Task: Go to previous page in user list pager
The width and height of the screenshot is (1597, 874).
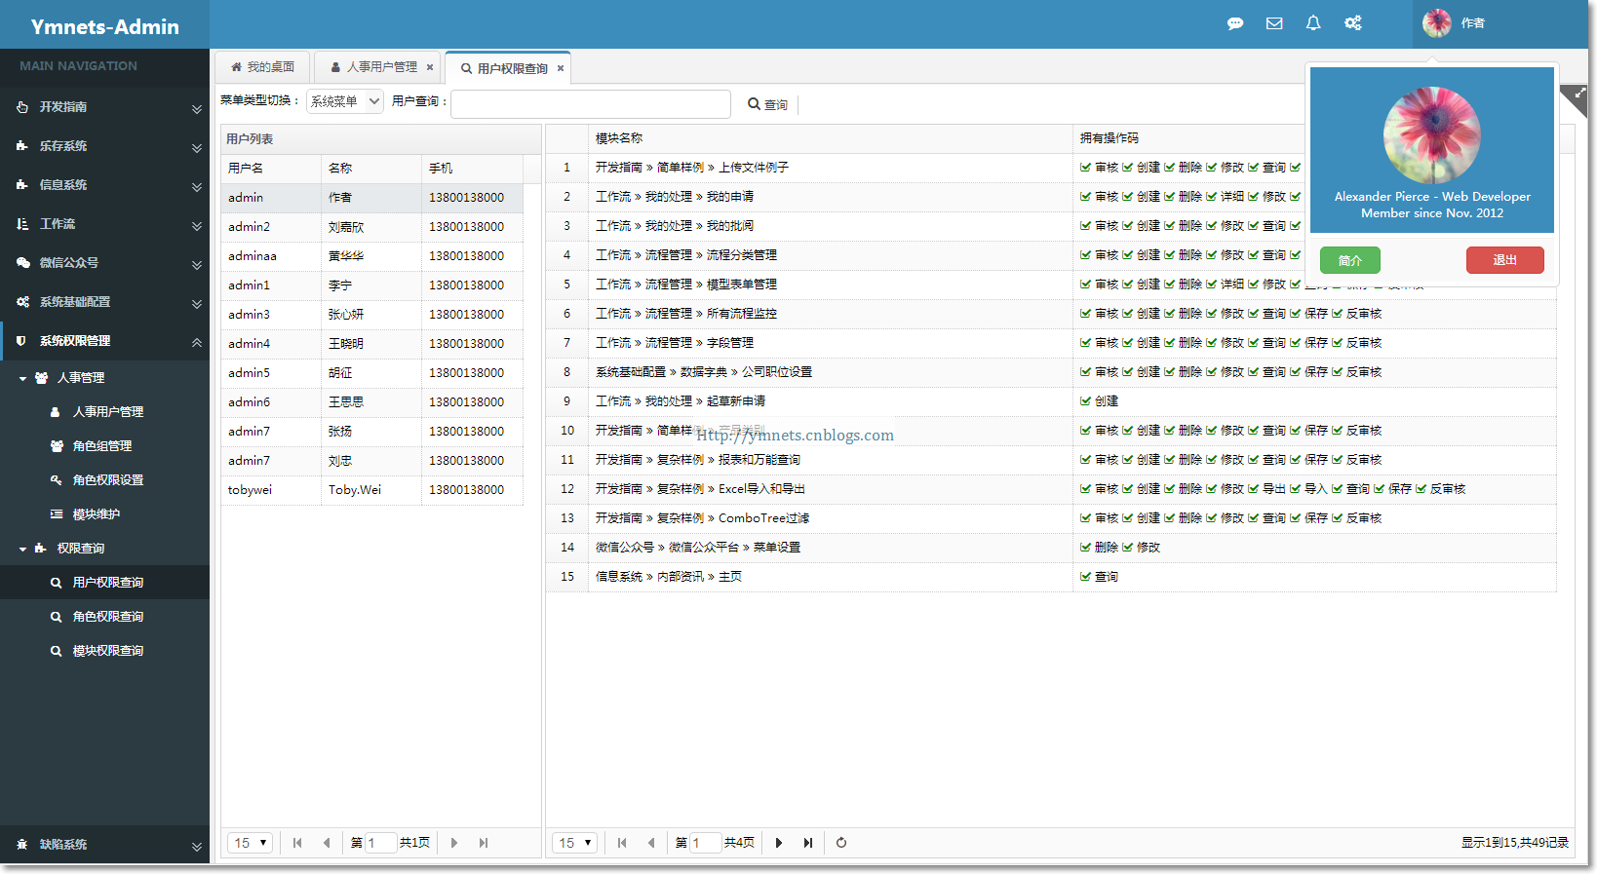Action: click(x=327, y=843)
